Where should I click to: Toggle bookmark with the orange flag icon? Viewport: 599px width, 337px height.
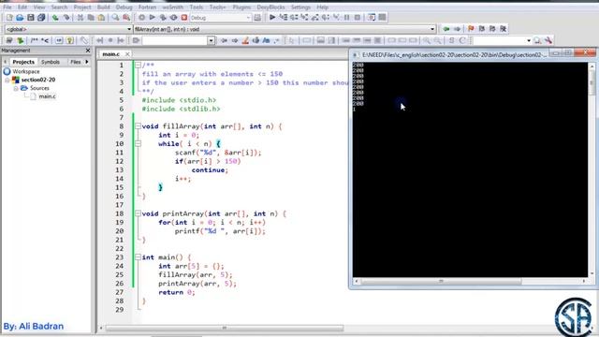[x=471, y=29]
